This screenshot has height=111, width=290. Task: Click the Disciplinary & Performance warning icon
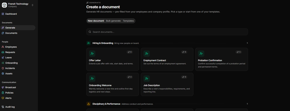pyautogui.click(x=89, y=104)
